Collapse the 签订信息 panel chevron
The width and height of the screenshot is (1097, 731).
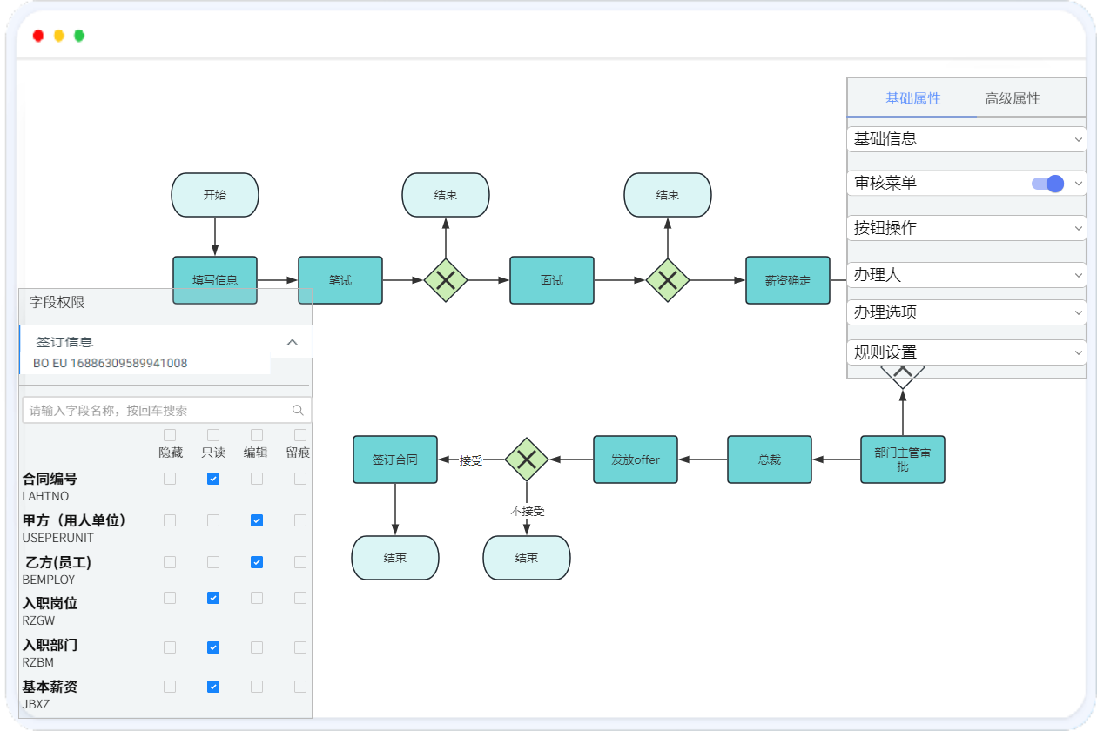coord(293,343)
